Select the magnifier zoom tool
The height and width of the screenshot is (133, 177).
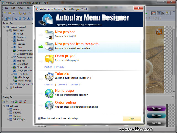click(x=10, y=18)
